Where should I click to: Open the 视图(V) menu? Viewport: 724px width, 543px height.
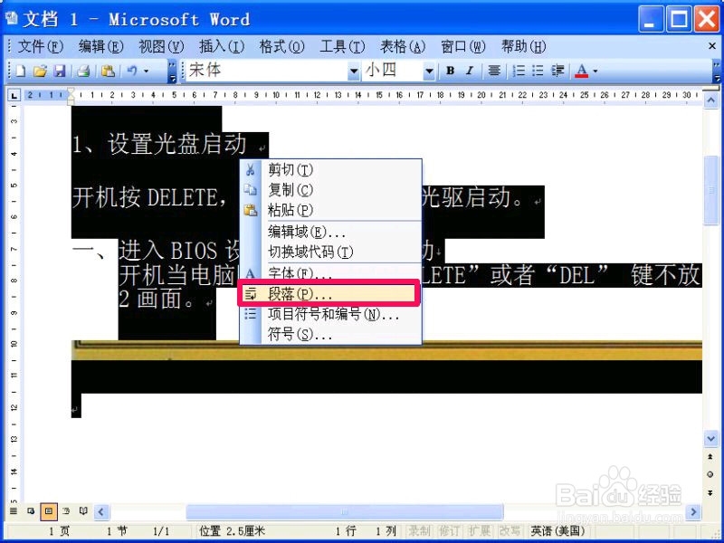[161, 46]
